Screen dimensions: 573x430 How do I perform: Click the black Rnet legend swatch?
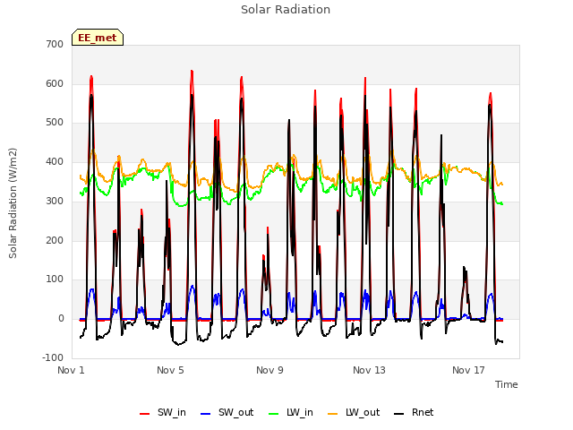click(399, 414)
